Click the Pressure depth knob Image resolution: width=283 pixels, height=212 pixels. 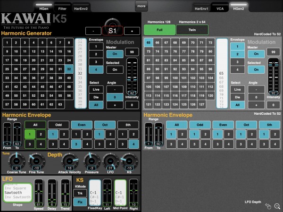click(x=92, y=161)
